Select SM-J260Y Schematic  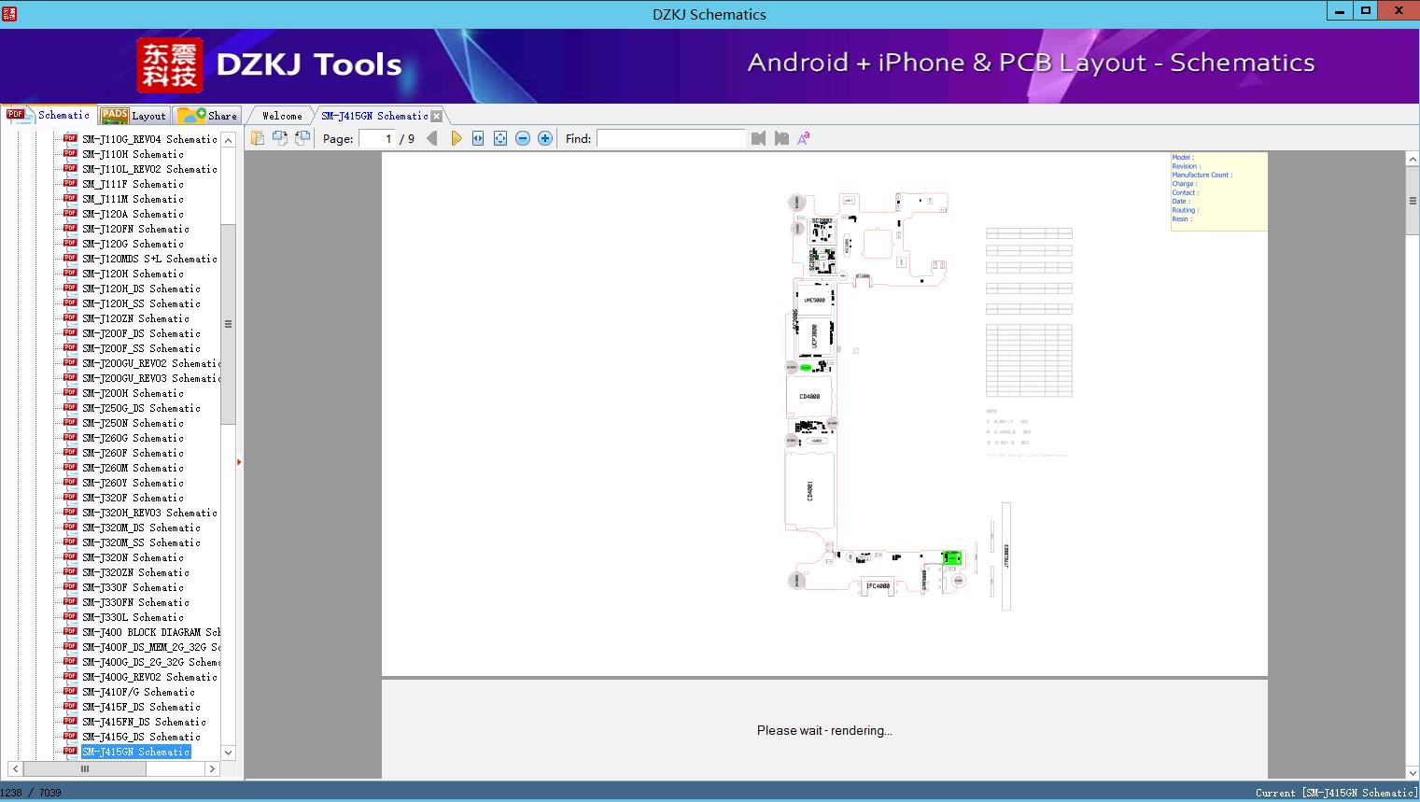click(x=133, y=483)
